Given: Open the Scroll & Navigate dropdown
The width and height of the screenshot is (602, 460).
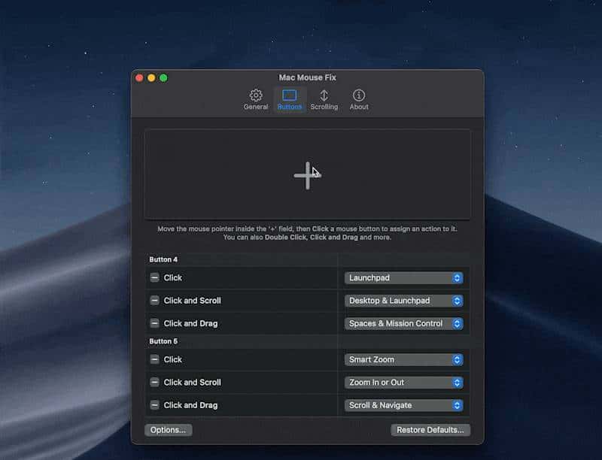Looking at the screenshot, I should [403, 405].
